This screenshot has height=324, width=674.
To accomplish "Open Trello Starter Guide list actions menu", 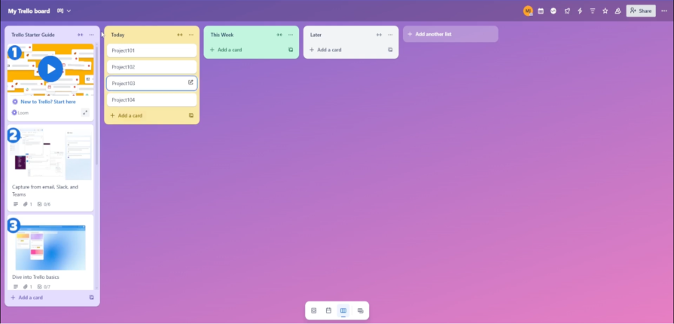I will (x=92, y=35).
